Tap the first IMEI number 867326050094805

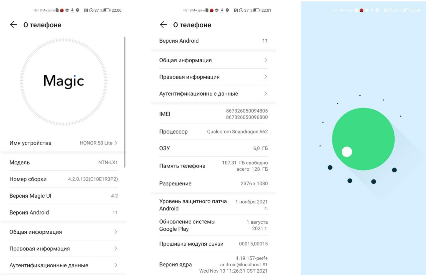point(247,111)
